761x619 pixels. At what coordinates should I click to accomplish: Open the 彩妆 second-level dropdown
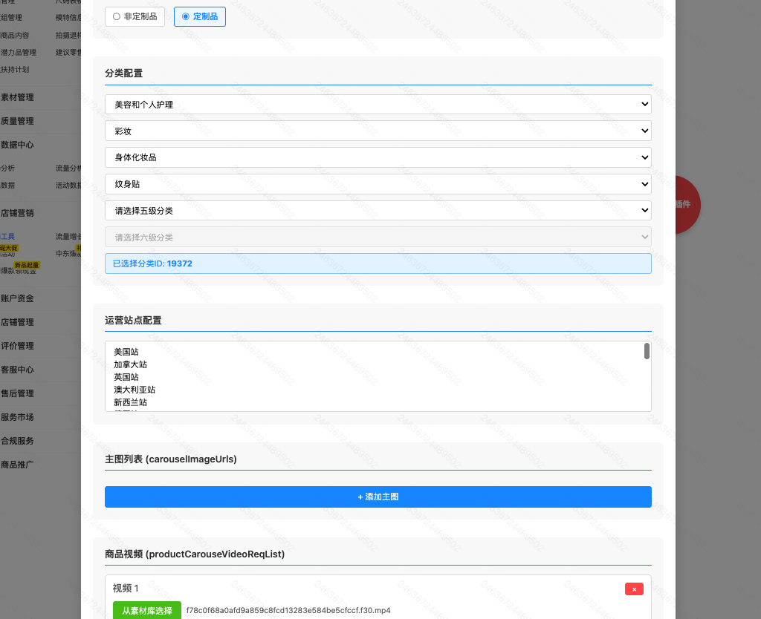pos(378,131)
